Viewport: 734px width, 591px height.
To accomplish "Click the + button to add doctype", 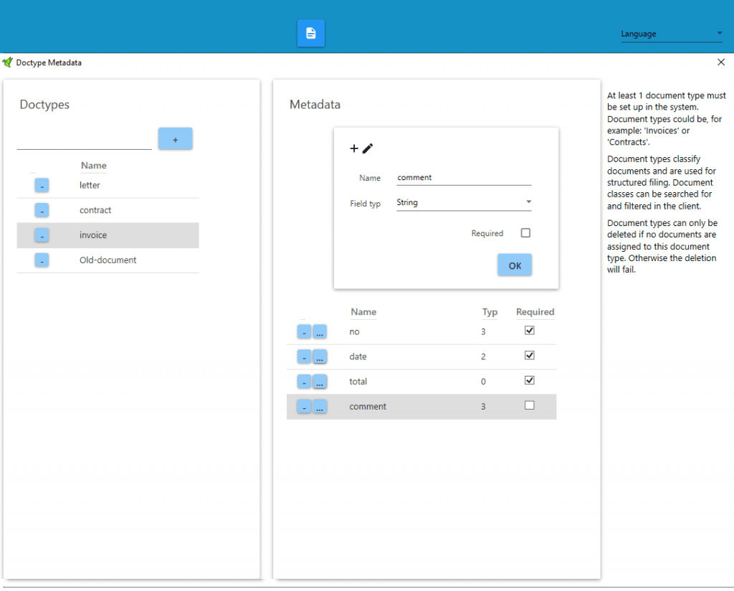I will click(175, 139).
